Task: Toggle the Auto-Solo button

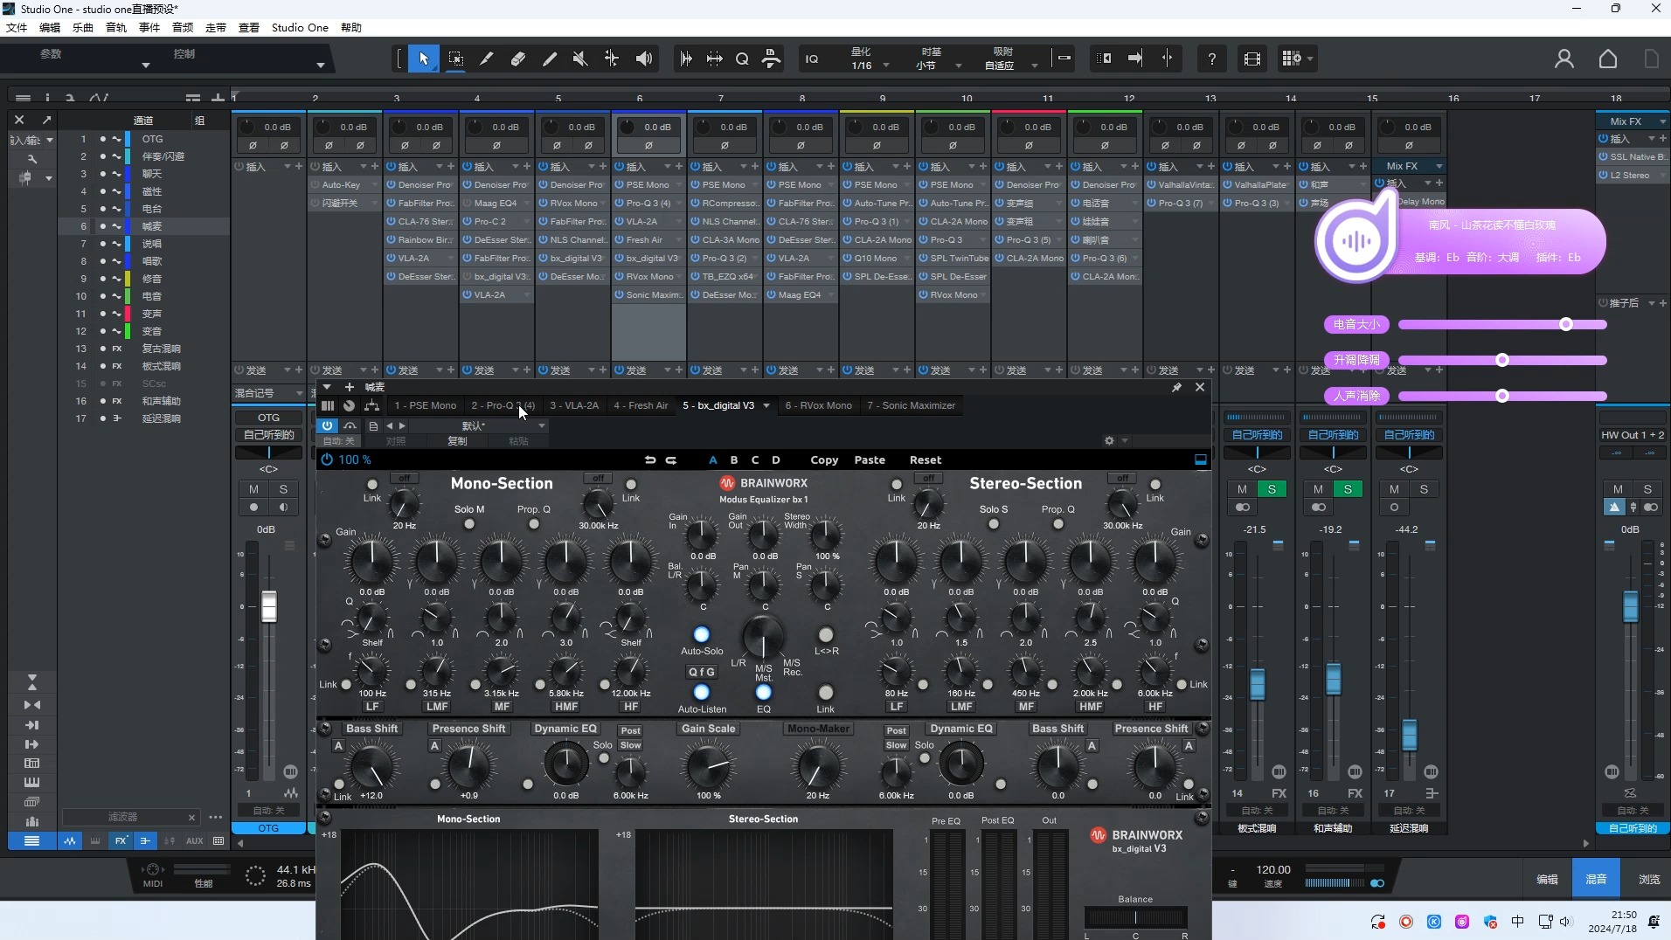Action: coord(701,634)
